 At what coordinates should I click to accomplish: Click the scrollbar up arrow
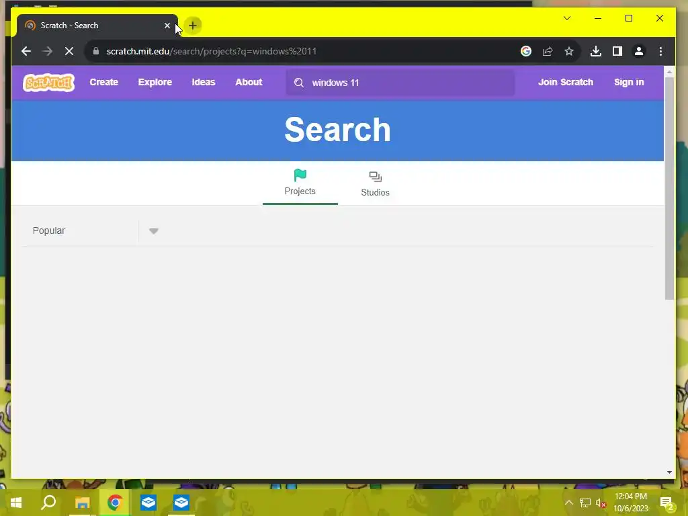coord(669,71)
